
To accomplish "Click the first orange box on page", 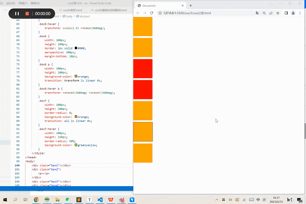I will [x=143, y=26].
